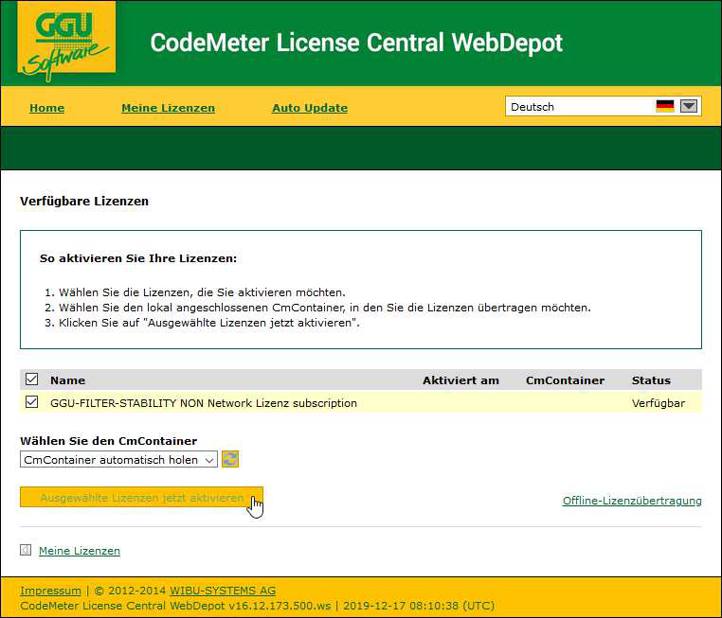Open Meine Lizenzen in the top navigation
This screenshot has height=618, width=722.
tap(168, 108)
